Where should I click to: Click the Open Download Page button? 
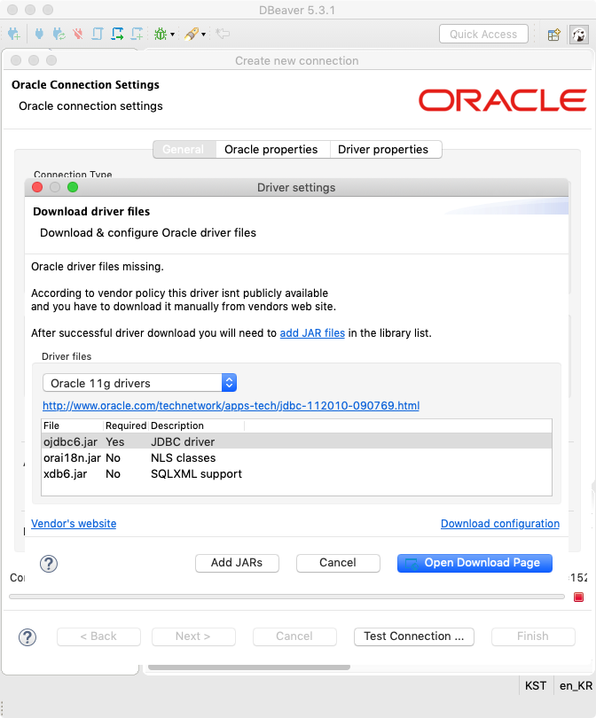(474, 563)
